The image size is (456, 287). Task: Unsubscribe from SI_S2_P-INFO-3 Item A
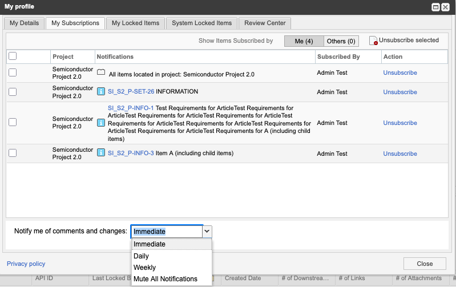pos(400,153)
